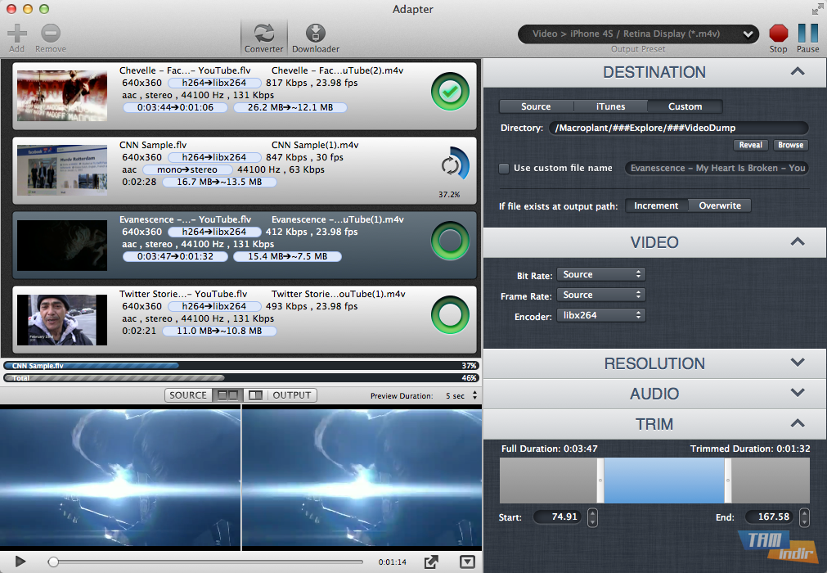Click the green completed checkmark for Chevelle
Viewport: 827px width, 573px height.
click(450, 92)
